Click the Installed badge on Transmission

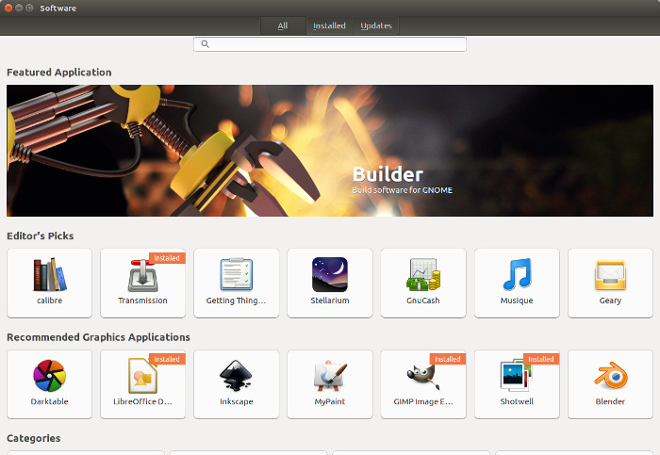coord(167,258)
